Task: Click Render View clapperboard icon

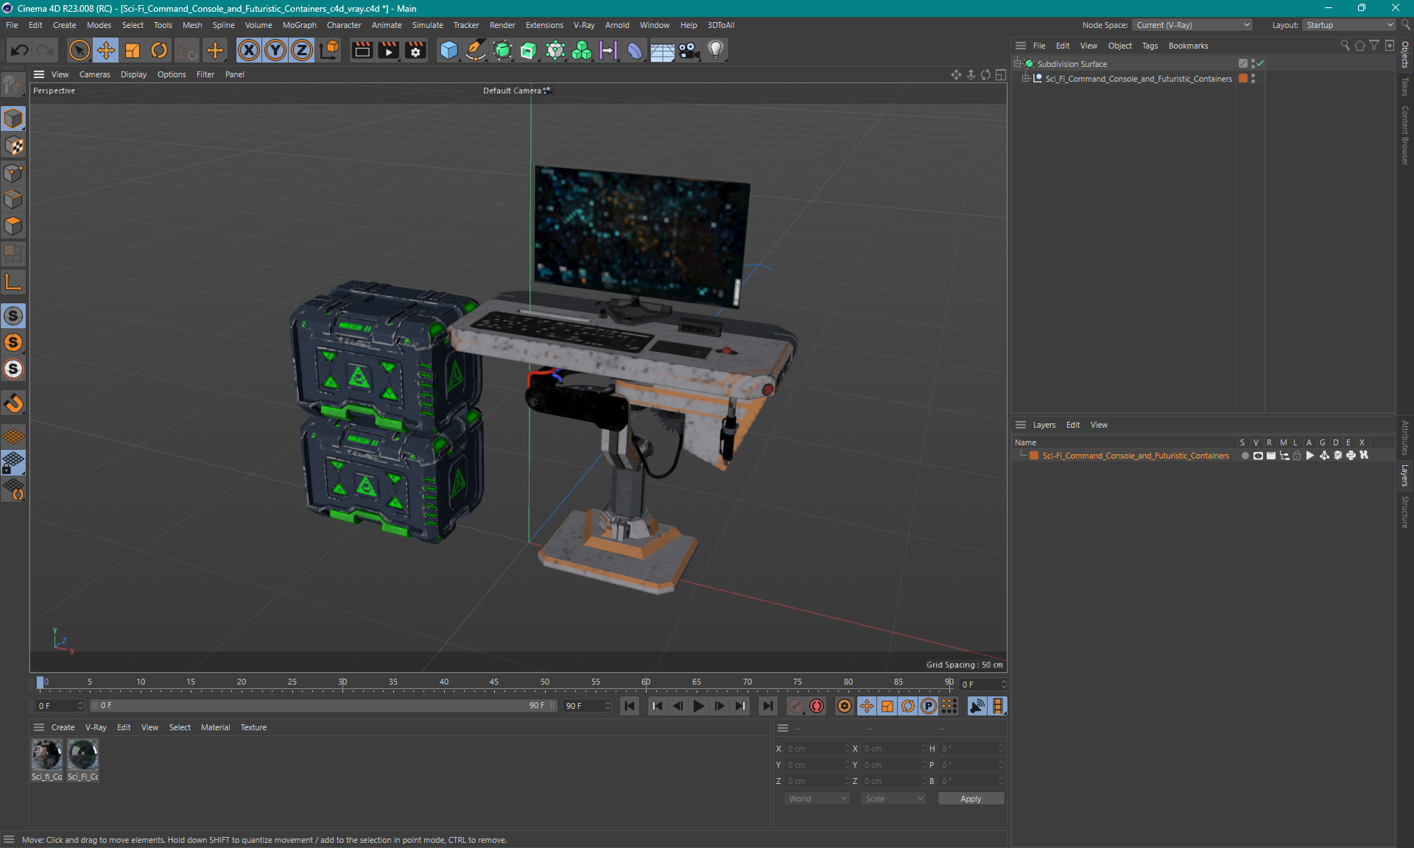Action: pos(362,50)
